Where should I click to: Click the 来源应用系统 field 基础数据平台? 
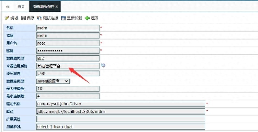coord(68,66)
